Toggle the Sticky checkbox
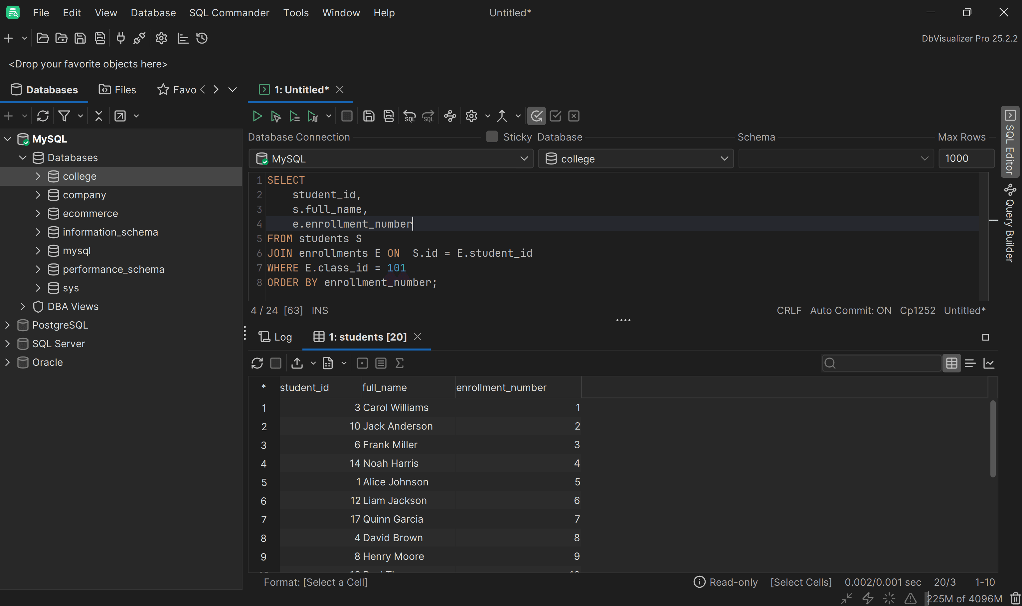Screen dimensions: 1022x606 pyautogui.click(x=492, y=137)
